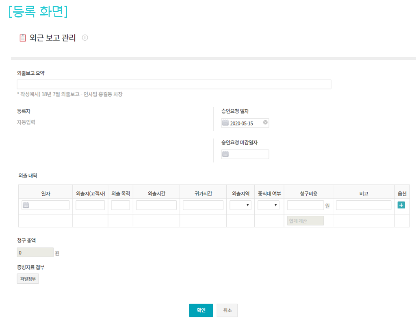Viewport: 416px width, 323px height.
Task: Add a row with the plus icon
Action: pos(401,205)
